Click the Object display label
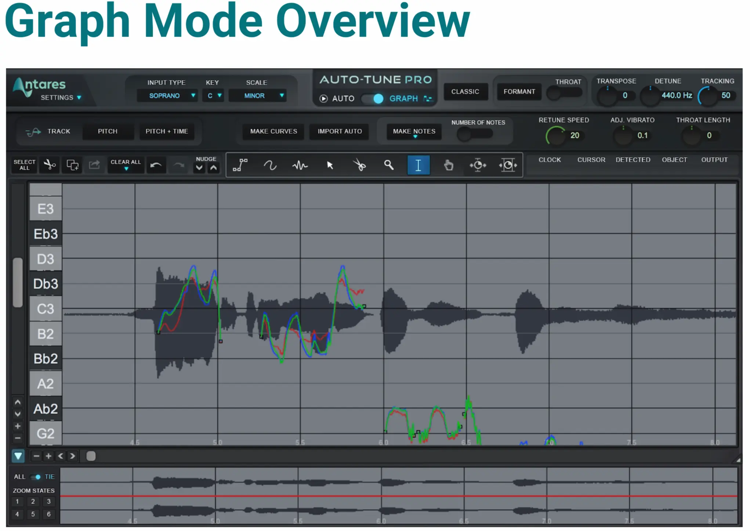Image resolution: width=750 pixels, height=531 pixels. [674, 160]
